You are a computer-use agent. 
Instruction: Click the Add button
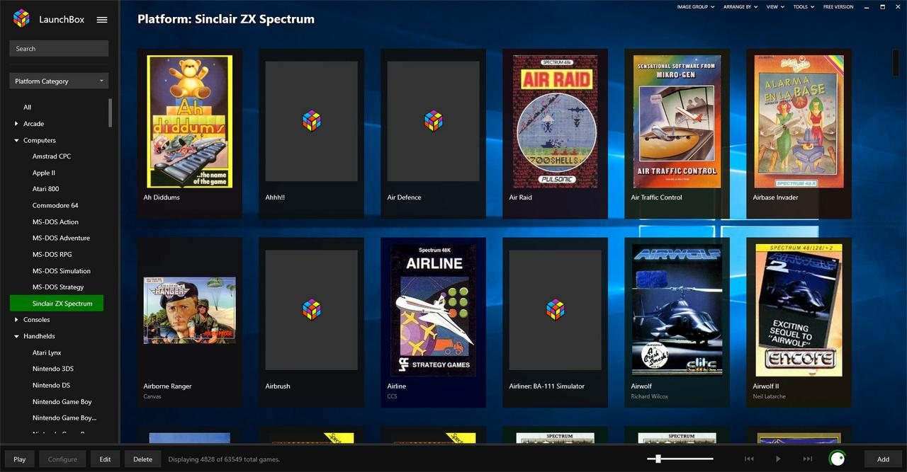point(883,459)
